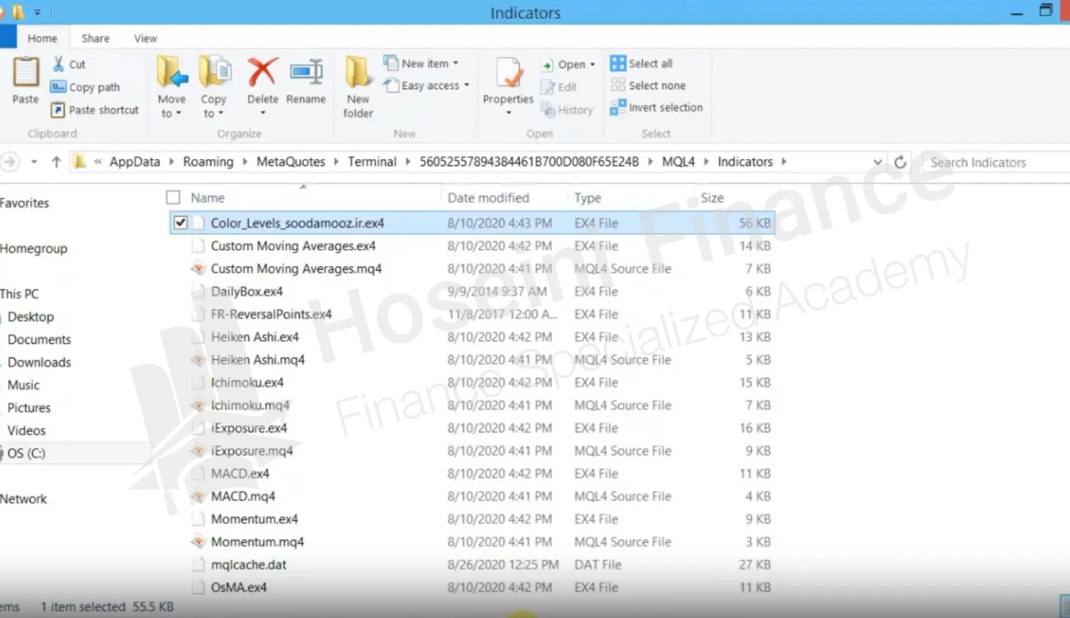Click the Momentum.mq4 source file icon
This screenshot has width=1070, height=618.
pyautogui.click(x=199, y=542)
